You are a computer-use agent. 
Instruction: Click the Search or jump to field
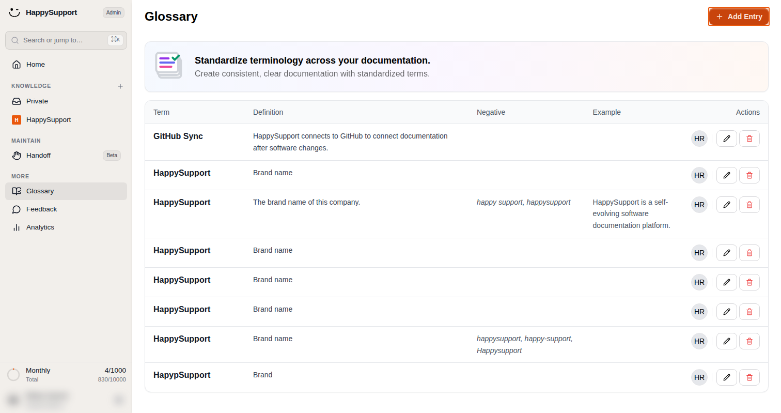tap(66, 40)
